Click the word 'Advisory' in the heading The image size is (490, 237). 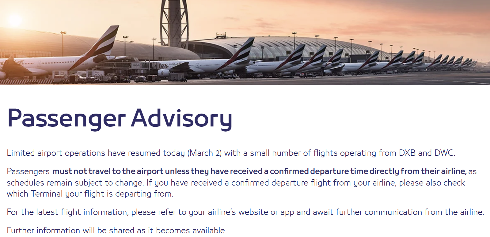(x=181, y=118)
